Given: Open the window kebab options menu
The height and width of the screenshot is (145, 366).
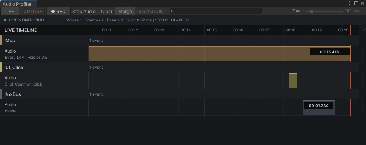Looking at the screenshot, I should click(x=350, y=3).
